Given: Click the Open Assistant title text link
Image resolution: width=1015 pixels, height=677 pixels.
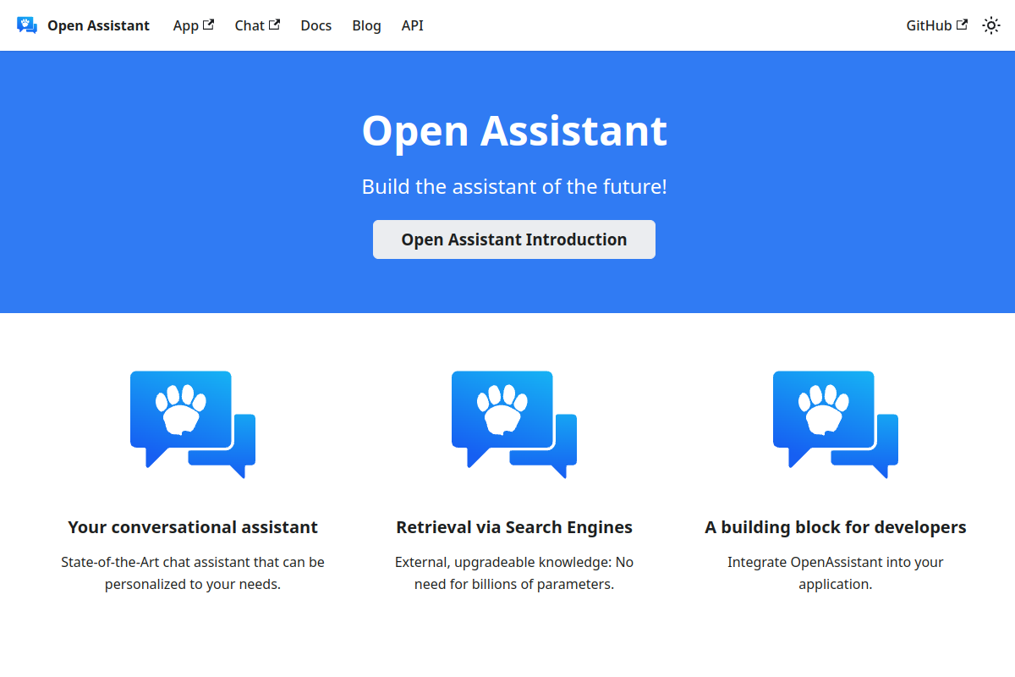Looking at the screenshot, I should pos(98,25).
